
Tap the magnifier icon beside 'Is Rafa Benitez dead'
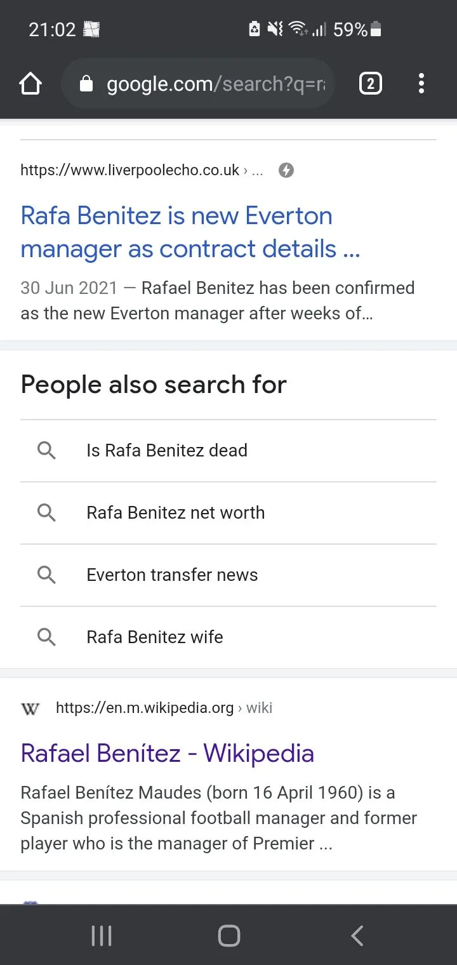tap(45, 450)
